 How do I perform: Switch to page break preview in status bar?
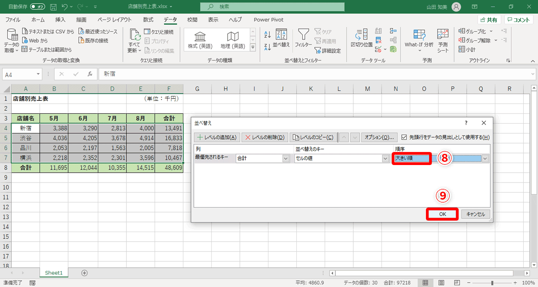point(457,283)
